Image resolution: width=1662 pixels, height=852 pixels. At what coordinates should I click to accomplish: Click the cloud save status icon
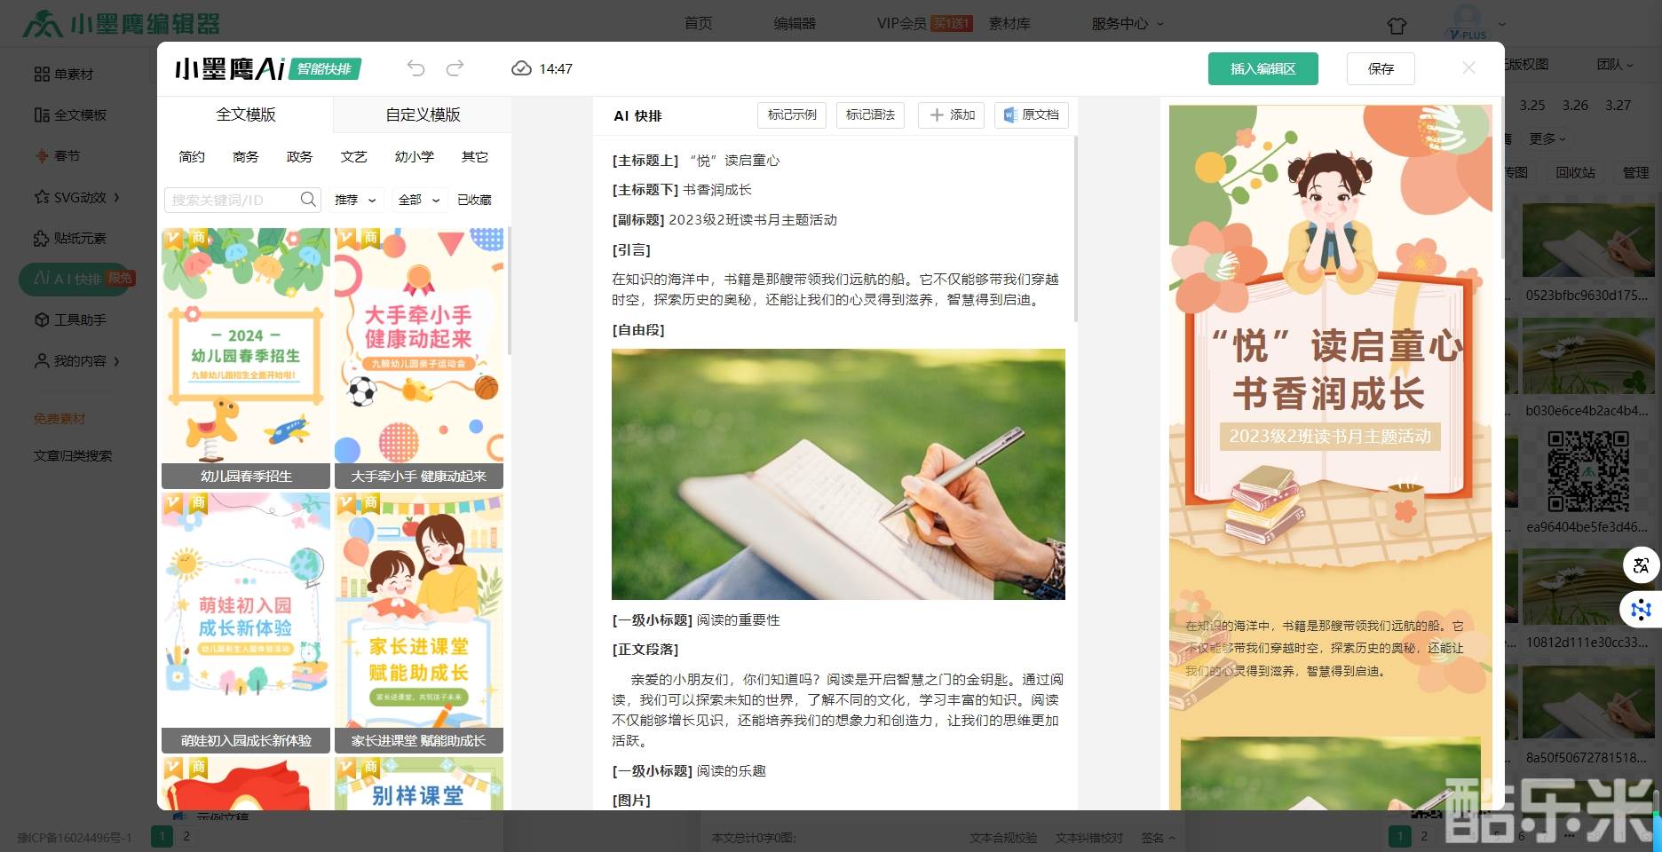pos(521,68)
